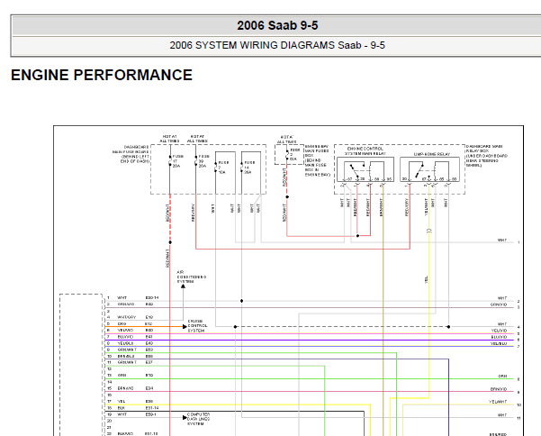Image resolution: width=541 pixels, height=436 pixels.
Task: Click connector row 7 "BLU/VIO" label
Action: click(x=125, y=337)
